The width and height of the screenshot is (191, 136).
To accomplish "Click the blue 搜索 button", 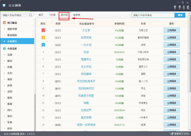I will [x=180, y=15].
